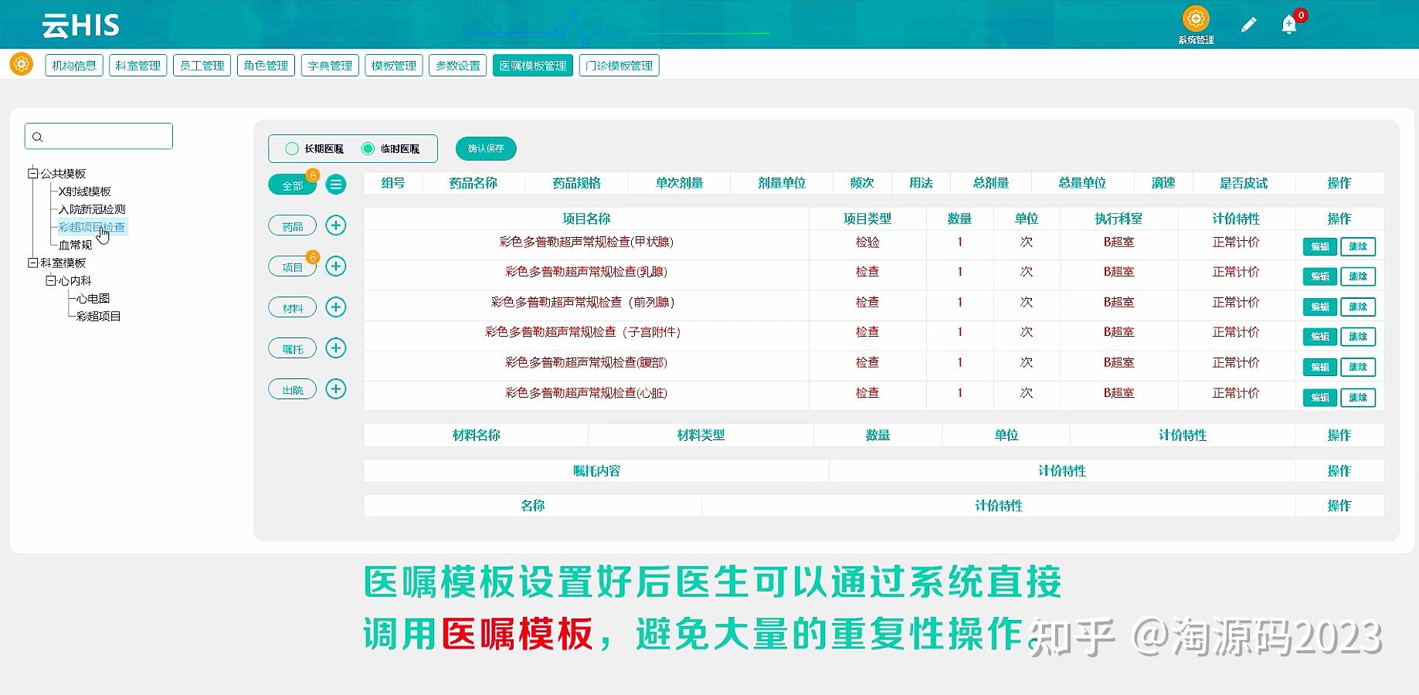Screen dimensions: 1419x695
Task: Open the 角色管理 tab
Action: tap(266, 66)
